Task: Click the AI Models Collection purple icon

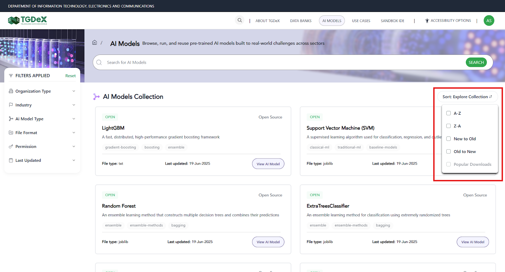Action: click(x=96, y=97)
